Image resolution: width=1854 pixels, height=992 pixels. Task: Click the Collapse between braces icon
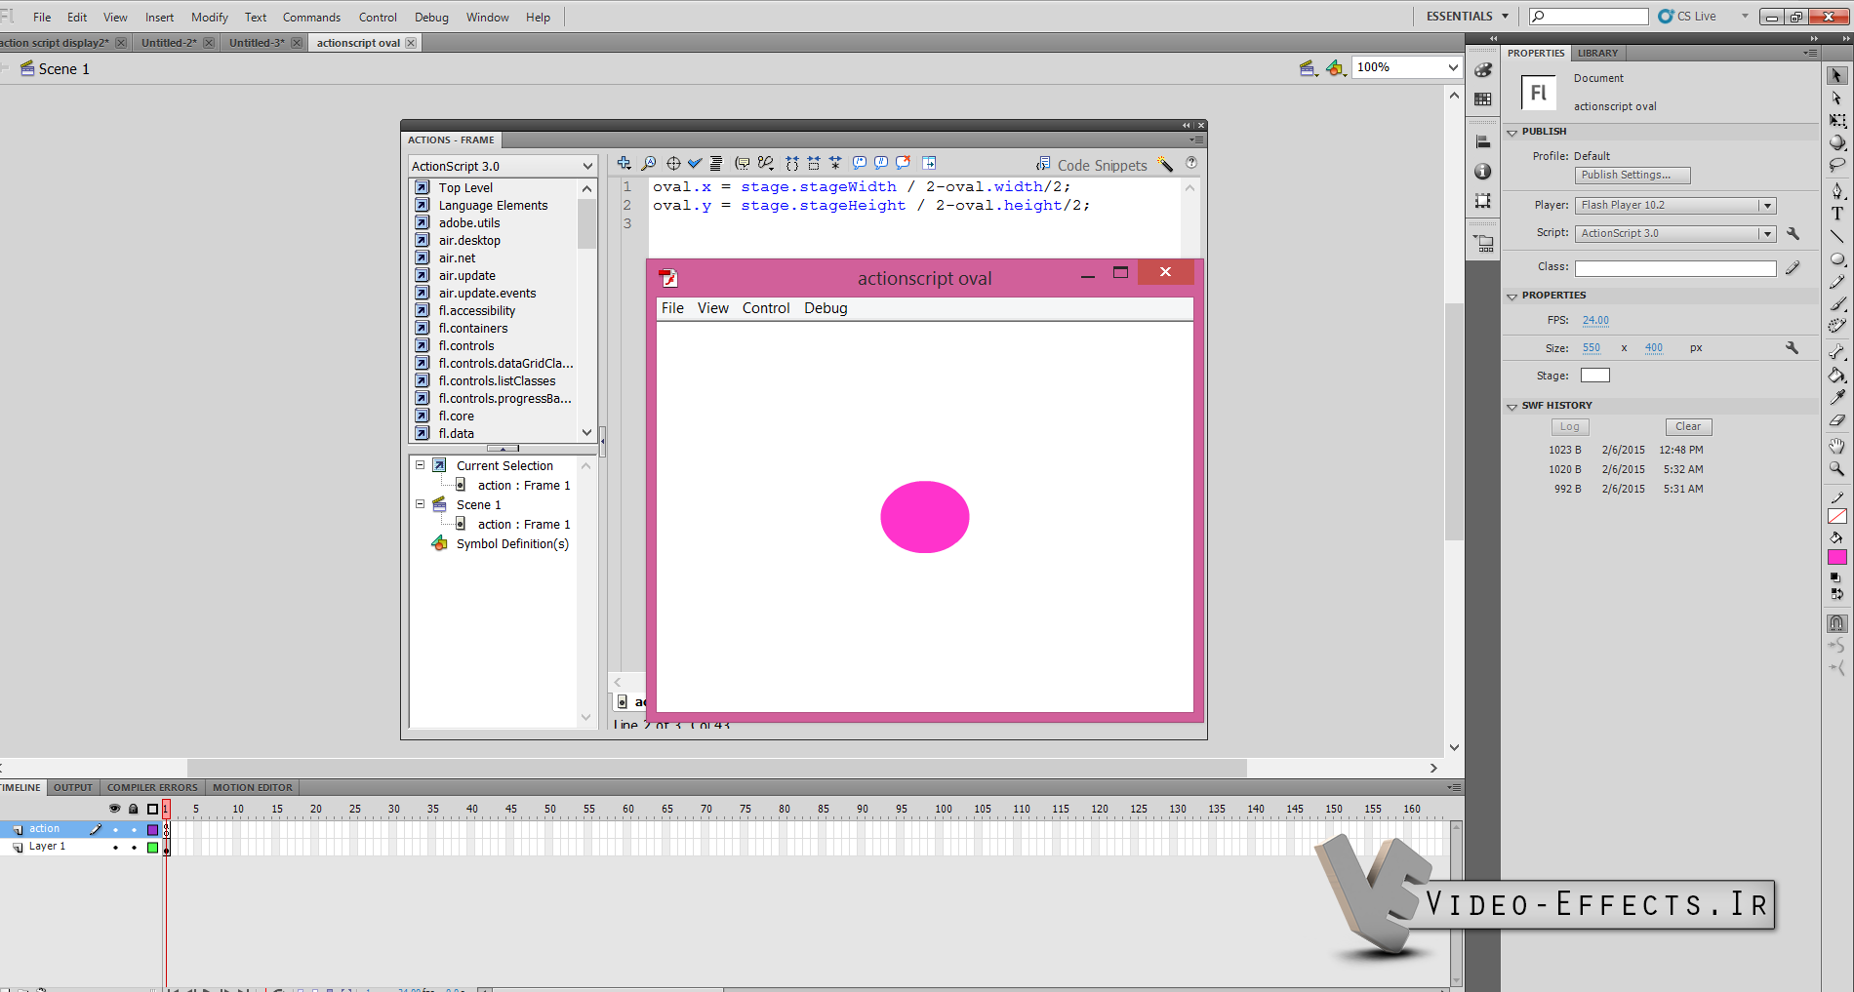792,163
